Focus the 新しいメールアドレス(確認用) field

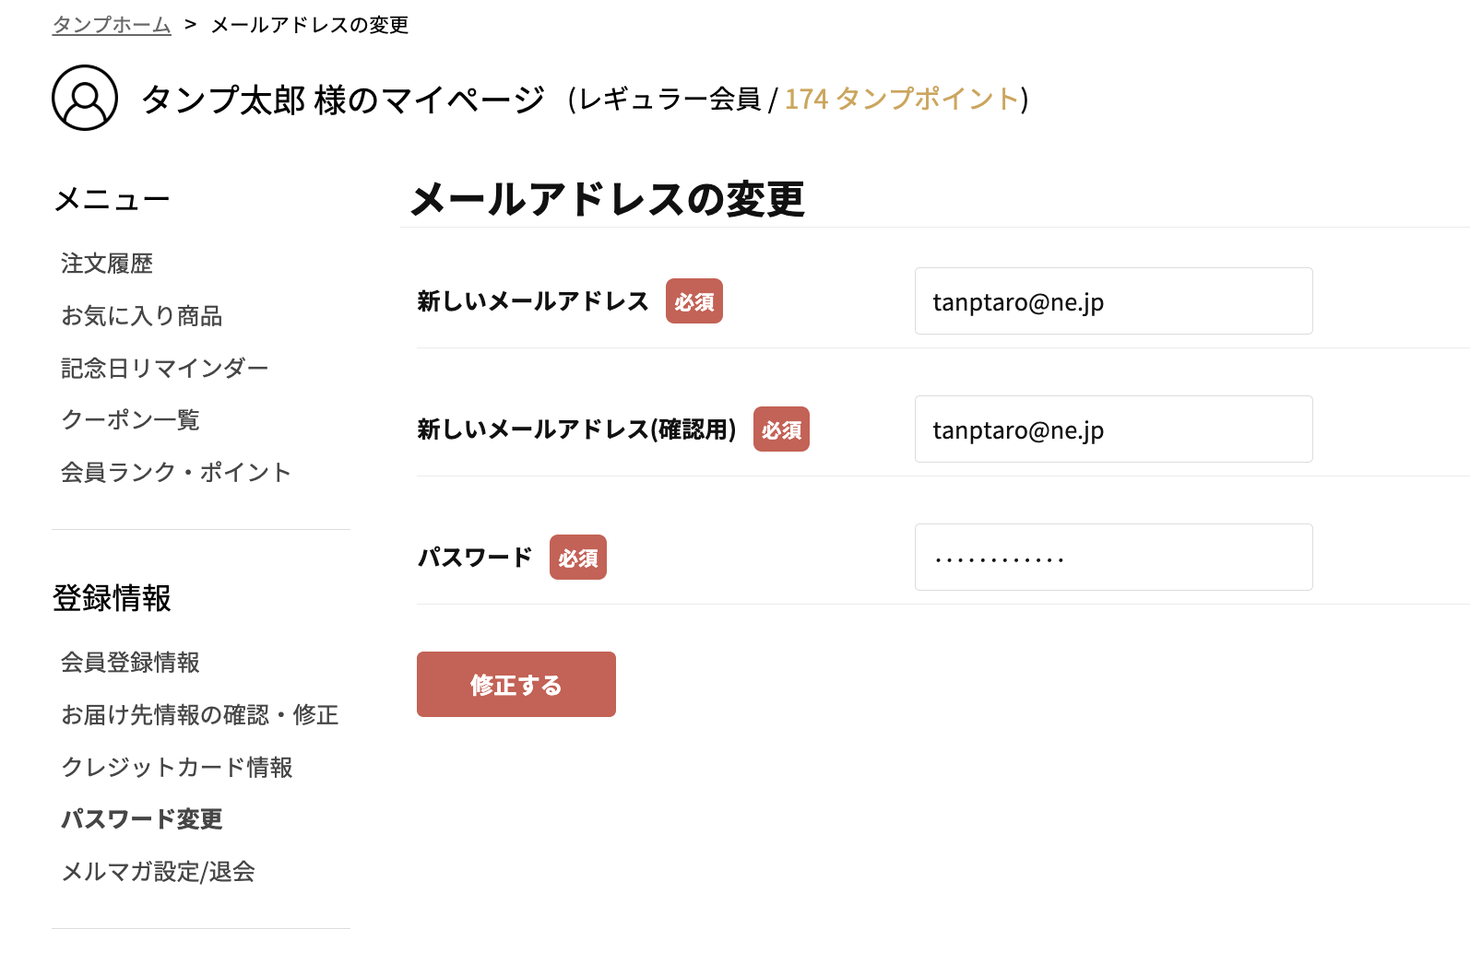(x=1112, y=429)
